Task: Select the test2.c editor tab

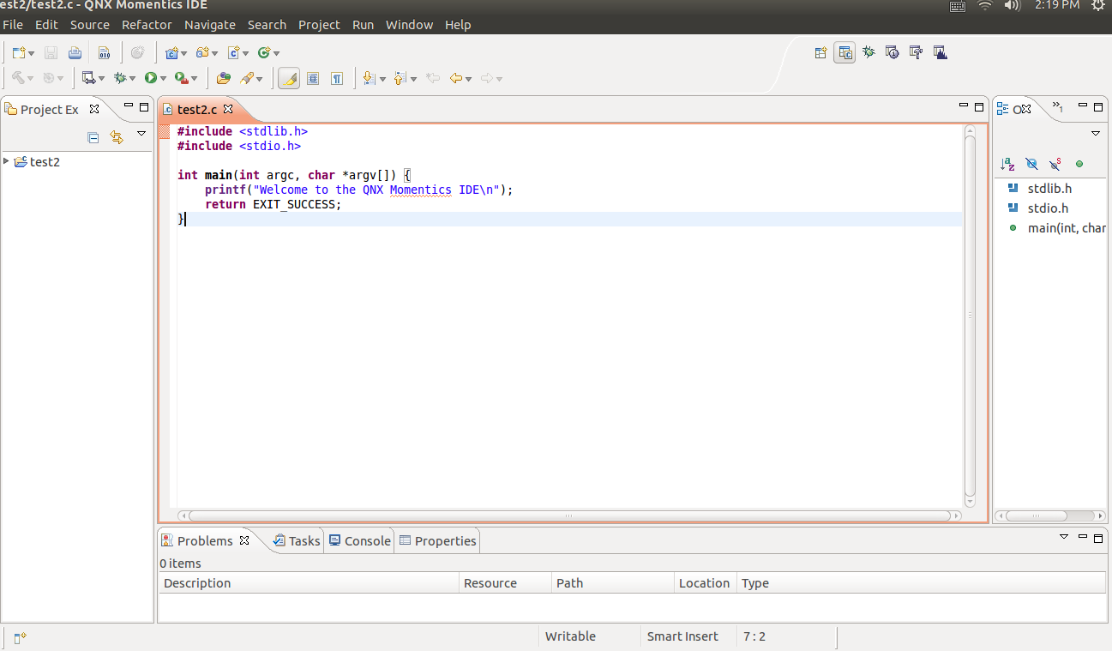Action: [x=197, y=109]
